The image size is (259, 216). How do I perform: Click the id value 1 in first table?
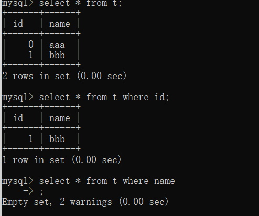[x=31, y=55]
